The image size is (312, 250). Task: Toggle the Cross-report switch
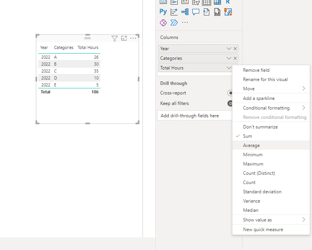click(x=230, y=93)
